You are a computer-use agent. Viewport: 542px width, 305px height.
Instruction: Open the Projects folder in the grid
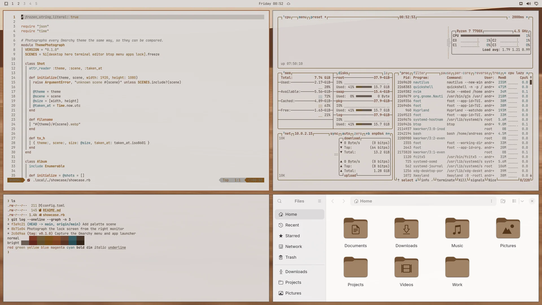[356, 272]
